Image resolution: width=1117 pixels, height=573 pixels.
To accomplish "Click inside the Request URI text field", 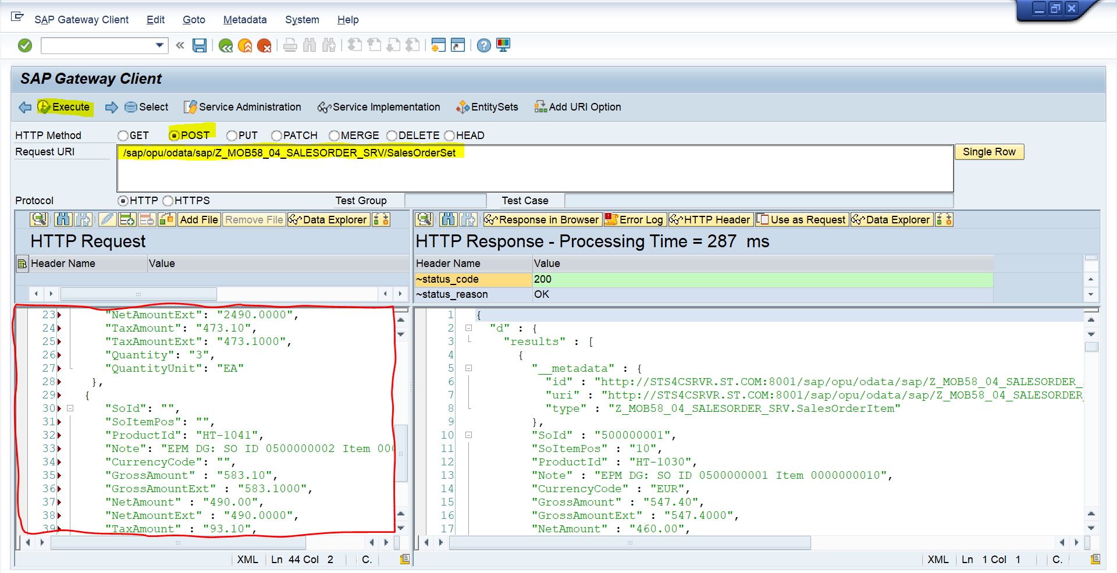I will [x=534, y=169].
